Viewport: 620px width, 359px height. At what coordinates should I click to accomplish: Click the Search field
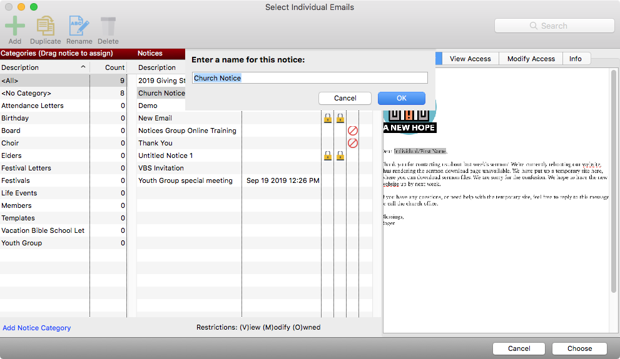pyautogui.click(x=554, y=26)
